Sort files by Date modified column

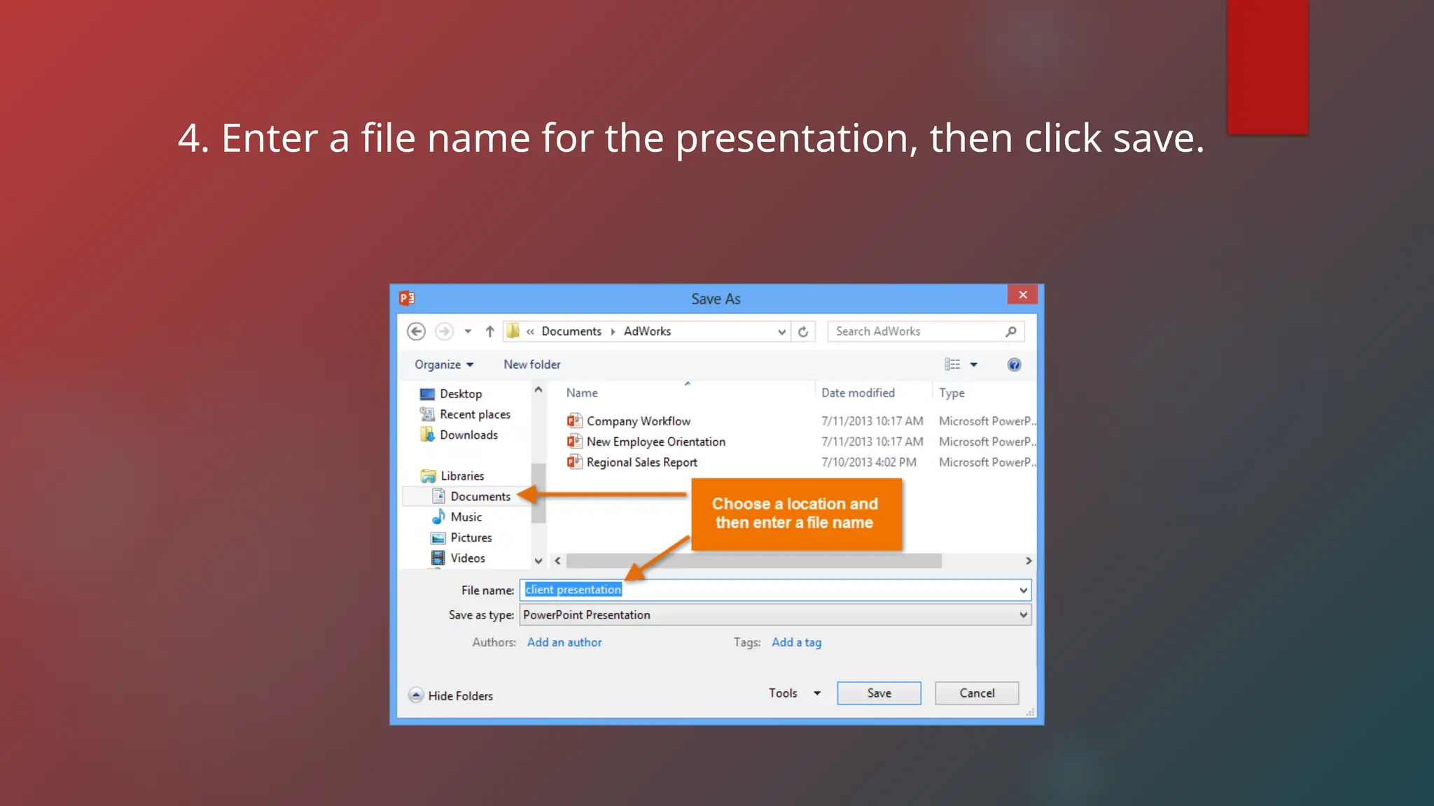pyautogui.click(x=858, y=393)
